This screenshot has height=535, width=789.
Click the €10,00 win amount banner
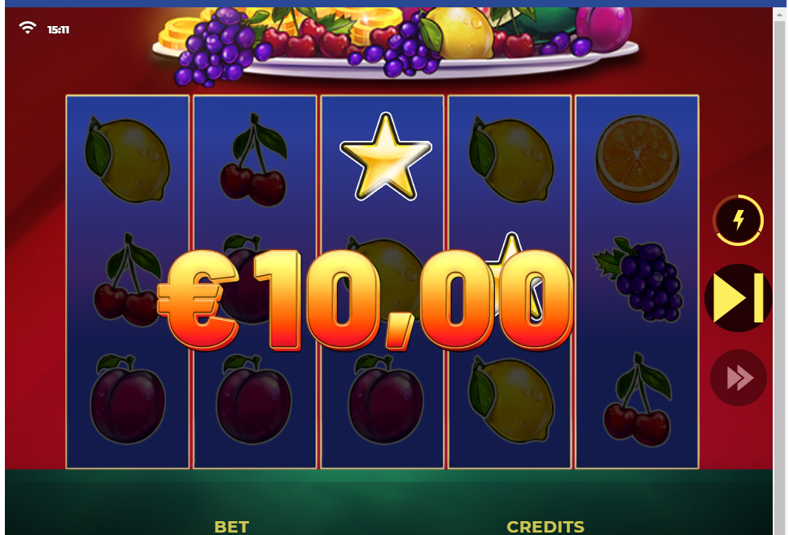[366, 300]
